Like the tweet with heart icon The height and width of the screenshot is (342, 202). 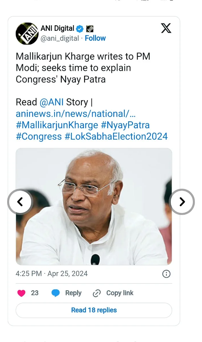21,293
